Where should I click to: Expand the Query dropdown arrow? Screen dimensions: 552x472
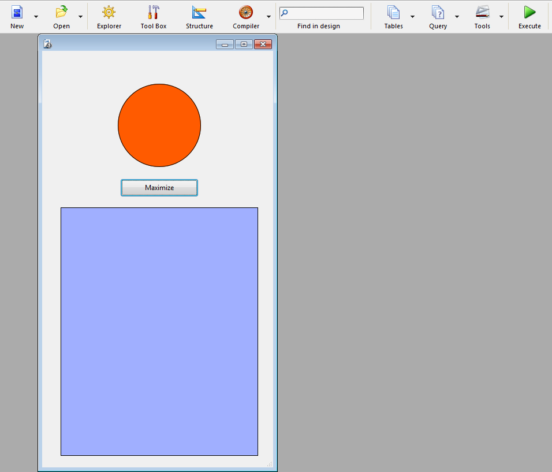click(457, 17)
